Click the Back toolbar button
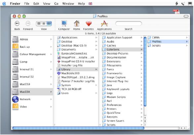Image resolution: width=194 pixels, height=135 pixels. coord(17,23)
